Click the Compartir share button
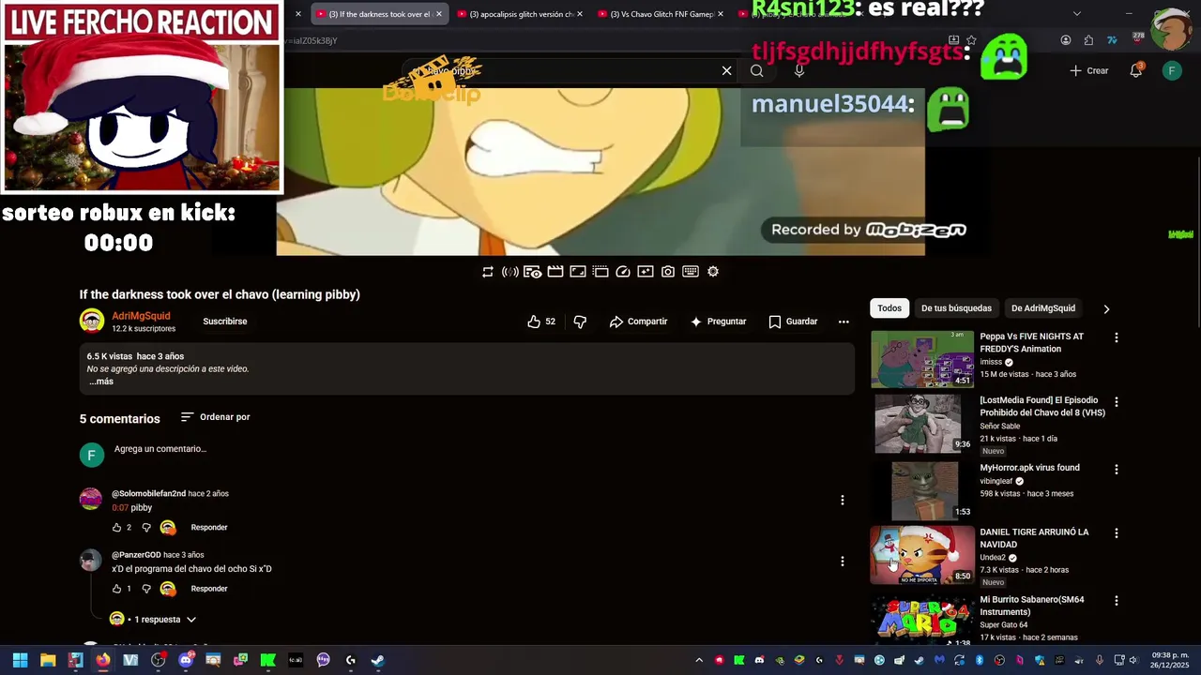The image size is (1201, 675). click(638, 322)
